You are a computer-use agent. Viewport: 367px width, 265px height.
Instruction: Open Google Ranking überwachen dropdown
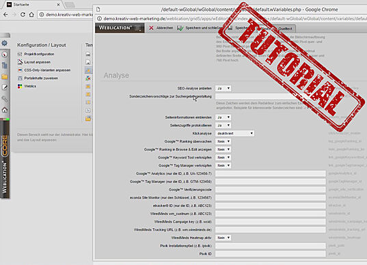pyautogui.click(x=223, y=141)
